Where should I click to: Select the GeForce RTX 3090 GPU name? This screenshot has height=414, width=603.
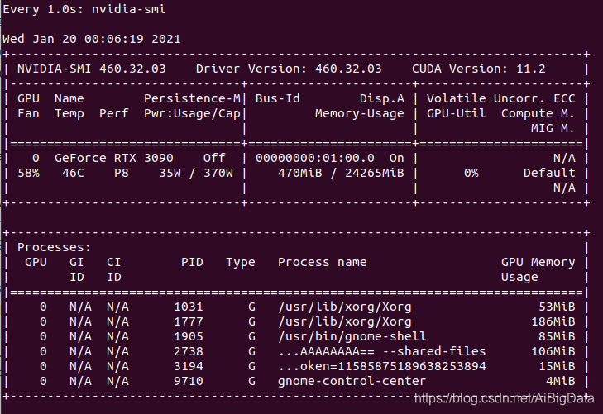click(114, 158)
